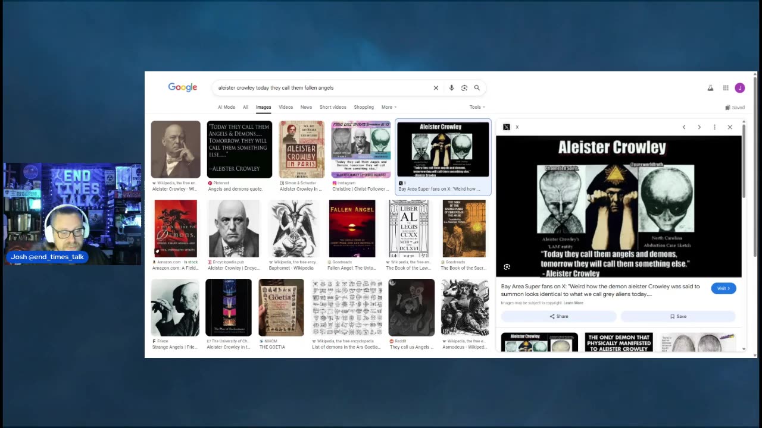Click 'THE GOETIA' result caption text

point(272,347)
